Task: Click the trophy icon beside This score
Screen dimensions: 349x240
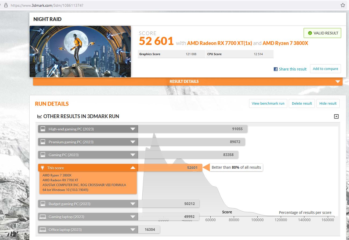Action: coord(42,168)
